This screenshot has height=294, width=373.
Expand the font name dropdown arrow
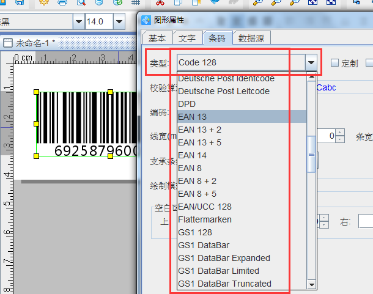tap(78, 22)
